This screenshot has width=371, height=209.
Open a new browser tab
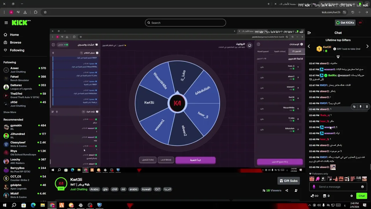[268, 4]
